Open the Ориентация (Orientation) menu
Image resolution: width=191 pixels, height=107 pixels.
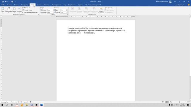coord(8,10)
